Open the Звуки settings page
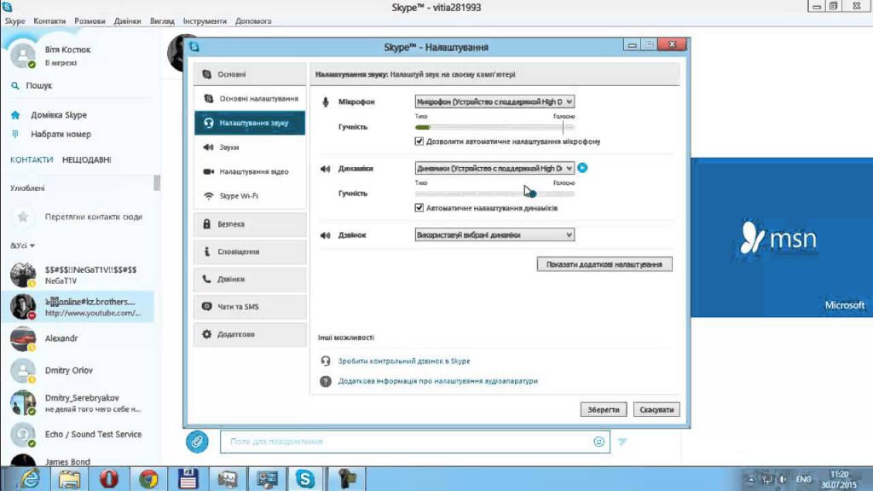This screenshot has height=491, width=873. coord(250,147)
